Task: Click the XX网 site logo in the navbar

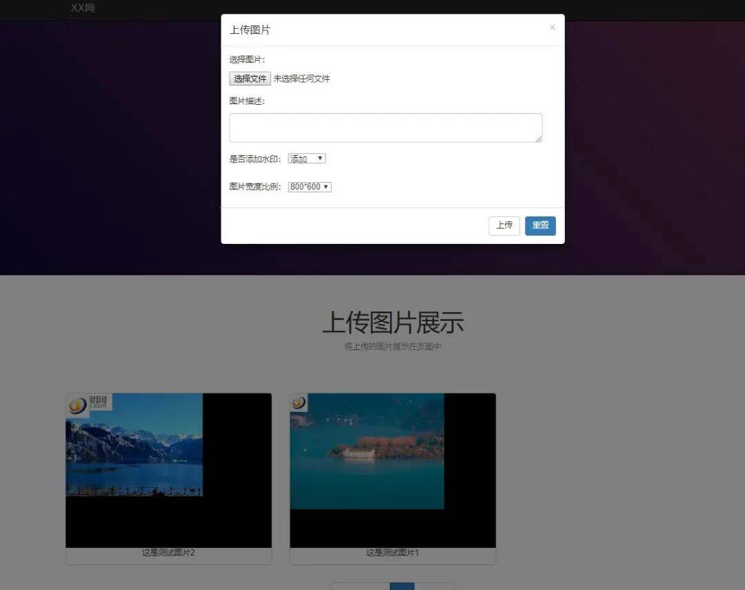Action: (82, 9)
